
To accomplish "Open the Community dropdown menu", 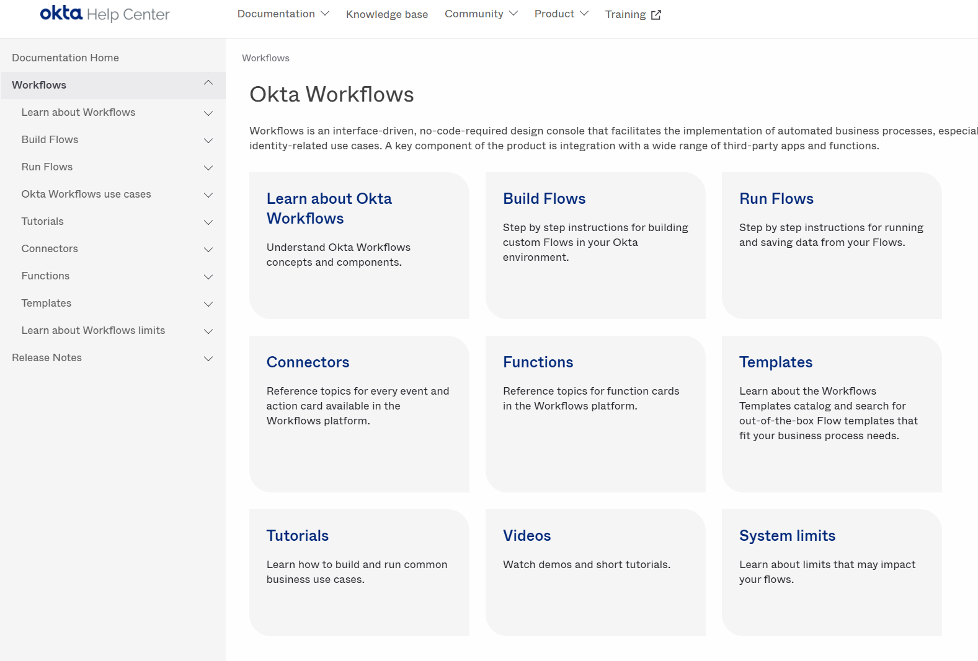I will tap(481, 14).
